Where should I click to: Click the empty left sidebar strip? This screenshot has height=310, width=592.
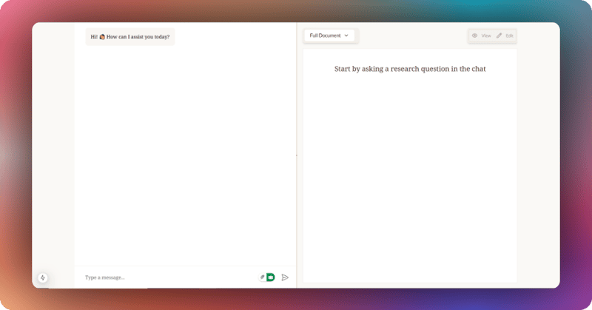click(x=53, y=148)
